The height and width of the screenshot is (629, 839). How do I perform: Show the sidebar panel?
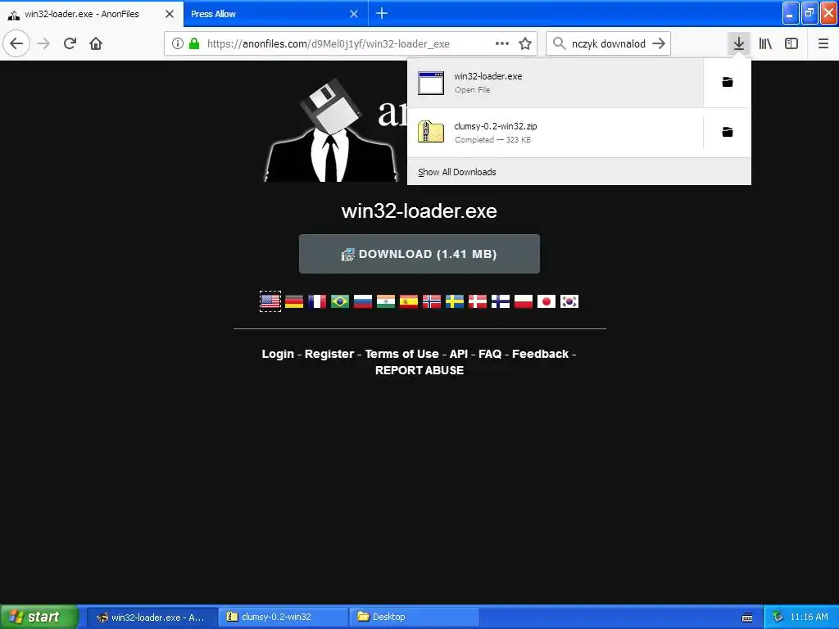(x=791, y=43)
